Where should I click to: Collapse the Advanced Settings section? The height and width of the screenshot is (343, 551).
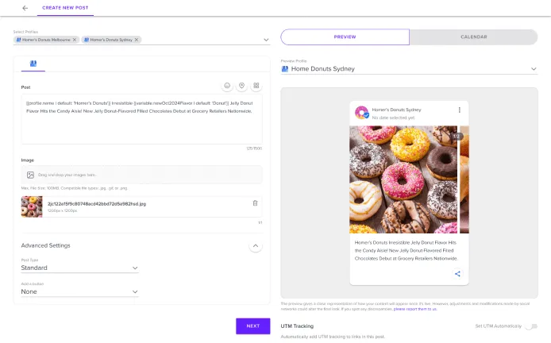coord(256,245)
